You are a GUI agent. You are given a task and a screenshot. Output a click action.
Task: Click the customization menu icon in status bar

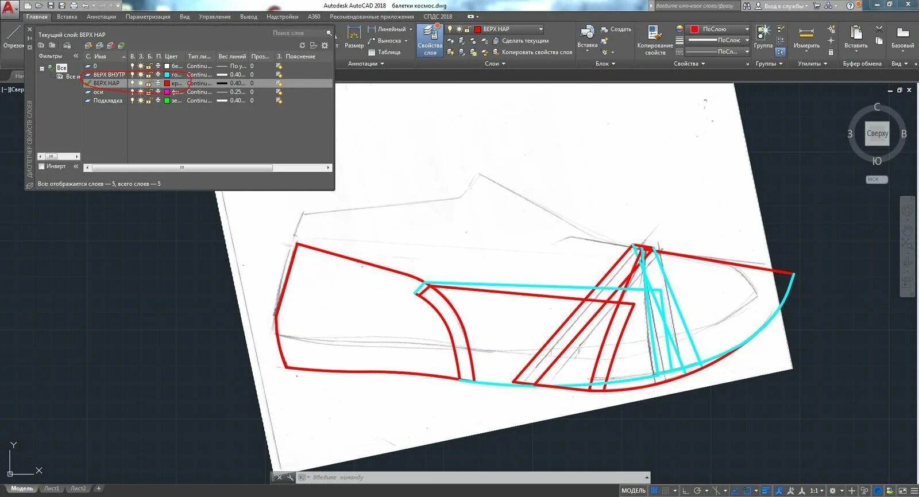(914, 491)
